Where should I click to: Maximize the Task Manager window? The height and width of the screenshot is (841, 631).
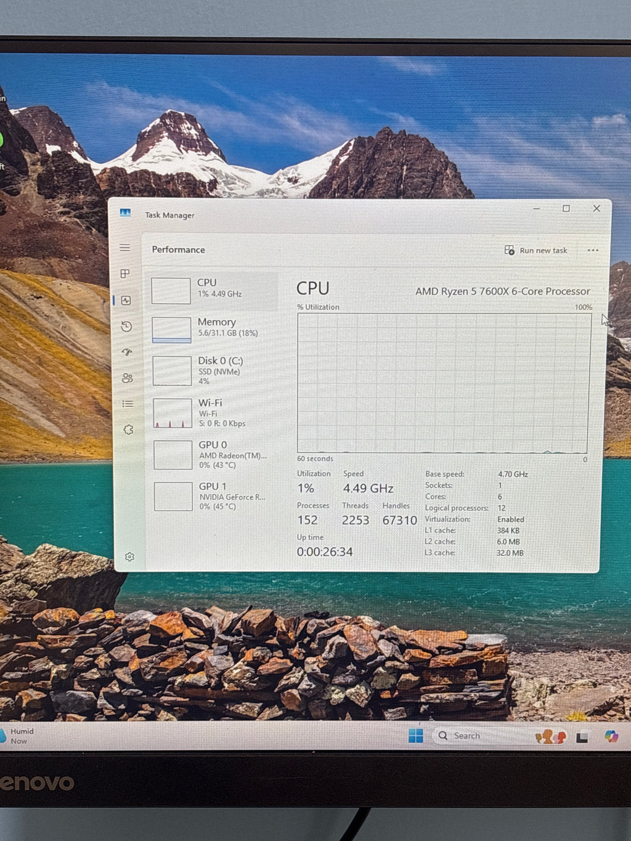[566, 209]
